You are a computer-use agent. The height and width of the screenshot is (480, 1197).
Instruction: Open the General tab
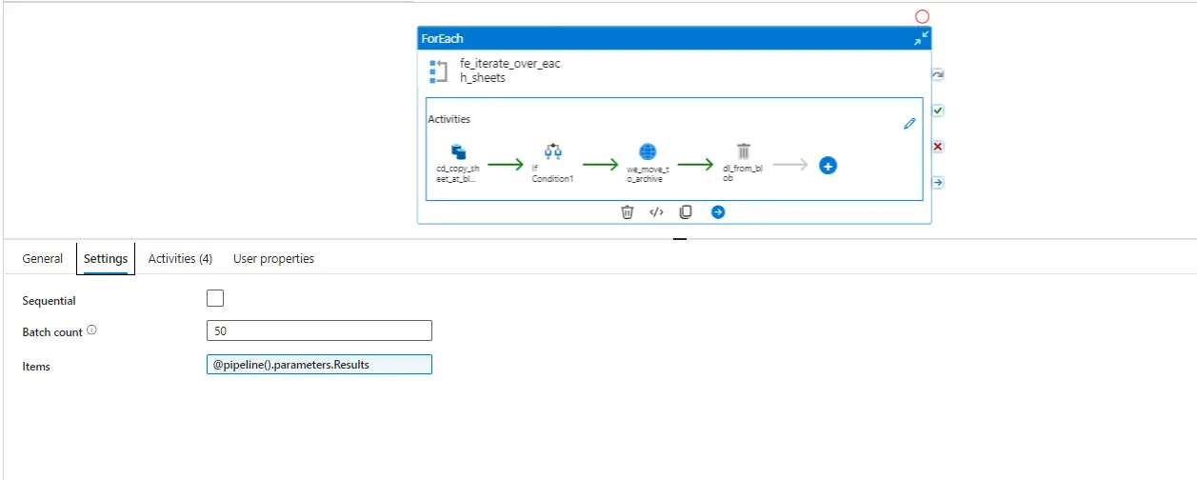click(x=43, y=259)
